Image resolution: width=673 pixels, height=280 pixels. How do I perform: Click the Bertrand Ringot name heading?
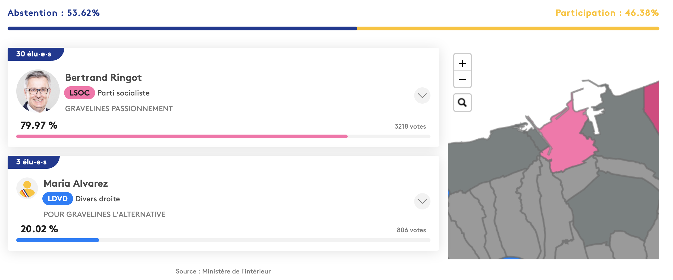click(103, 78)
